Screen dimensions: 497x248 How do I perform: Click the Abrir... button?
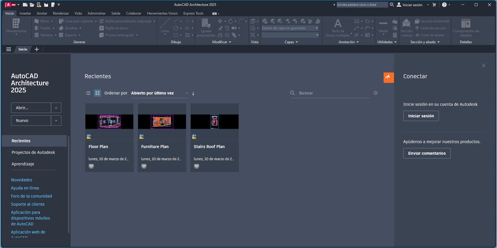[31, 108]
